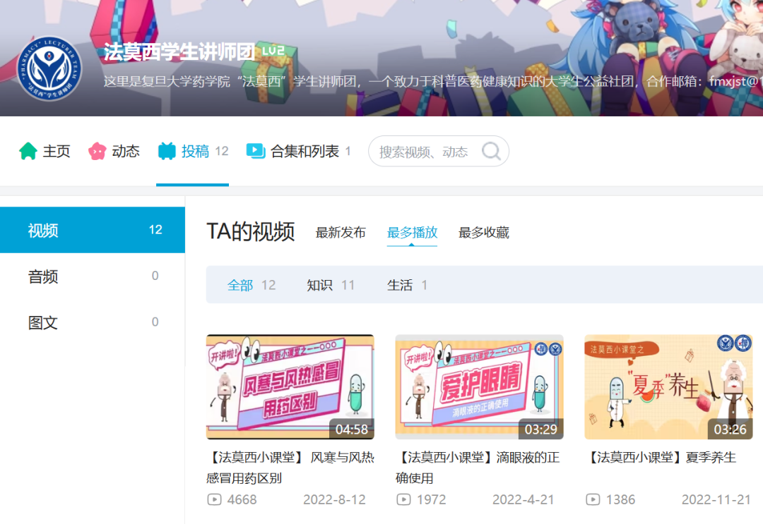
Task: Select 视频 in the left sidebar
Action: 93,230
